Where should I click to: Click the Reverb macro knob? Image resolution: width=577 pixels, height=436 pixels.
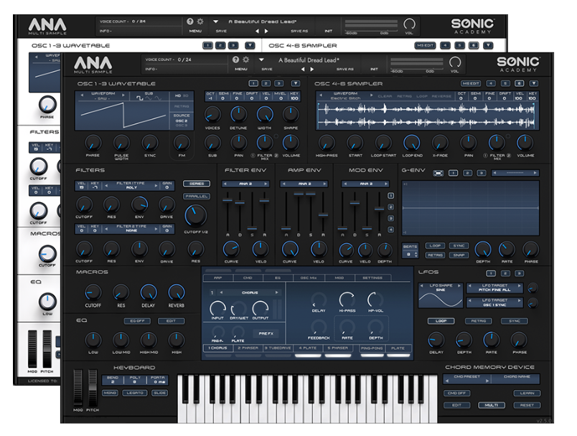point(177,293)
